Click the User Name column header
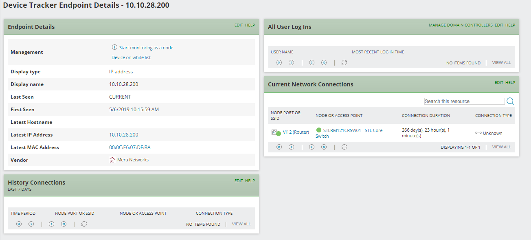Screen dimensions: 531x240 pyautogui.click(x=282, y=52)
